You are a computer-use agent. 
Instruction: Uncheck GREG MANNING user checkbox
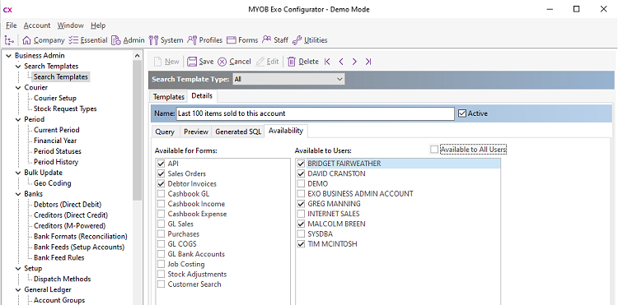[x=301, y=204]
